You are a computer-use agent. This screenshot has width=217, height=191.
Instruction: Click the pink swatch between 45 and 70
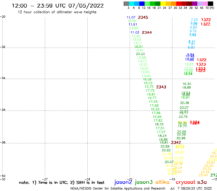(x=205, y=4)
